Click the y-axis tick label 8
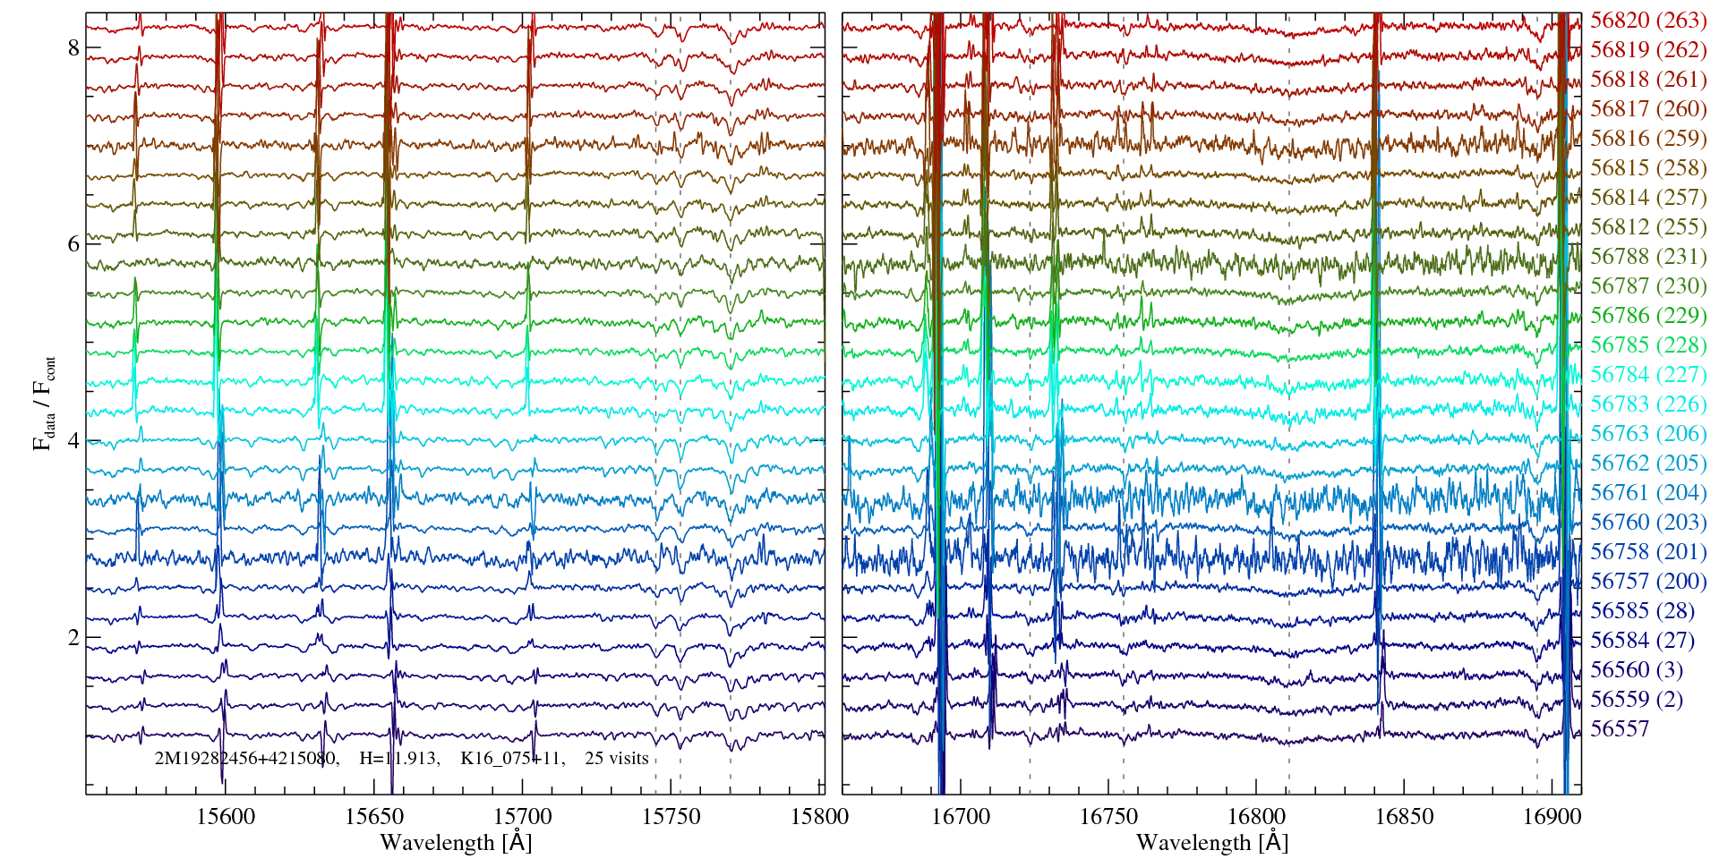This screenshot has height=859, width=1719. coord(73,48)
